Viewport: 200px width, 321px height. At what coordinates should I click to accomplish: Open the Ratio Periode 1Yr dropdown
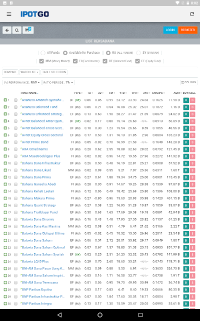point(58,82)
